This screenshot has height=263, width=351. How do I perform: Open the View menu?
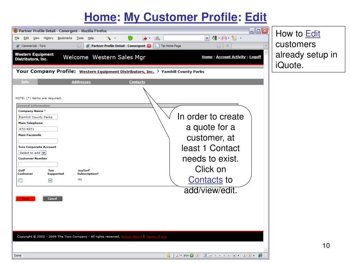pos(36,38)
